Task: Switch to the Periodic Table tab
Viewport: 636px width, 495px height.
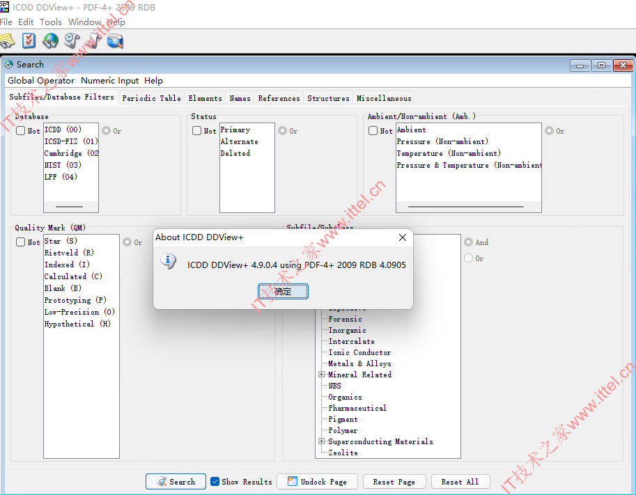Action: click(152, 98)
